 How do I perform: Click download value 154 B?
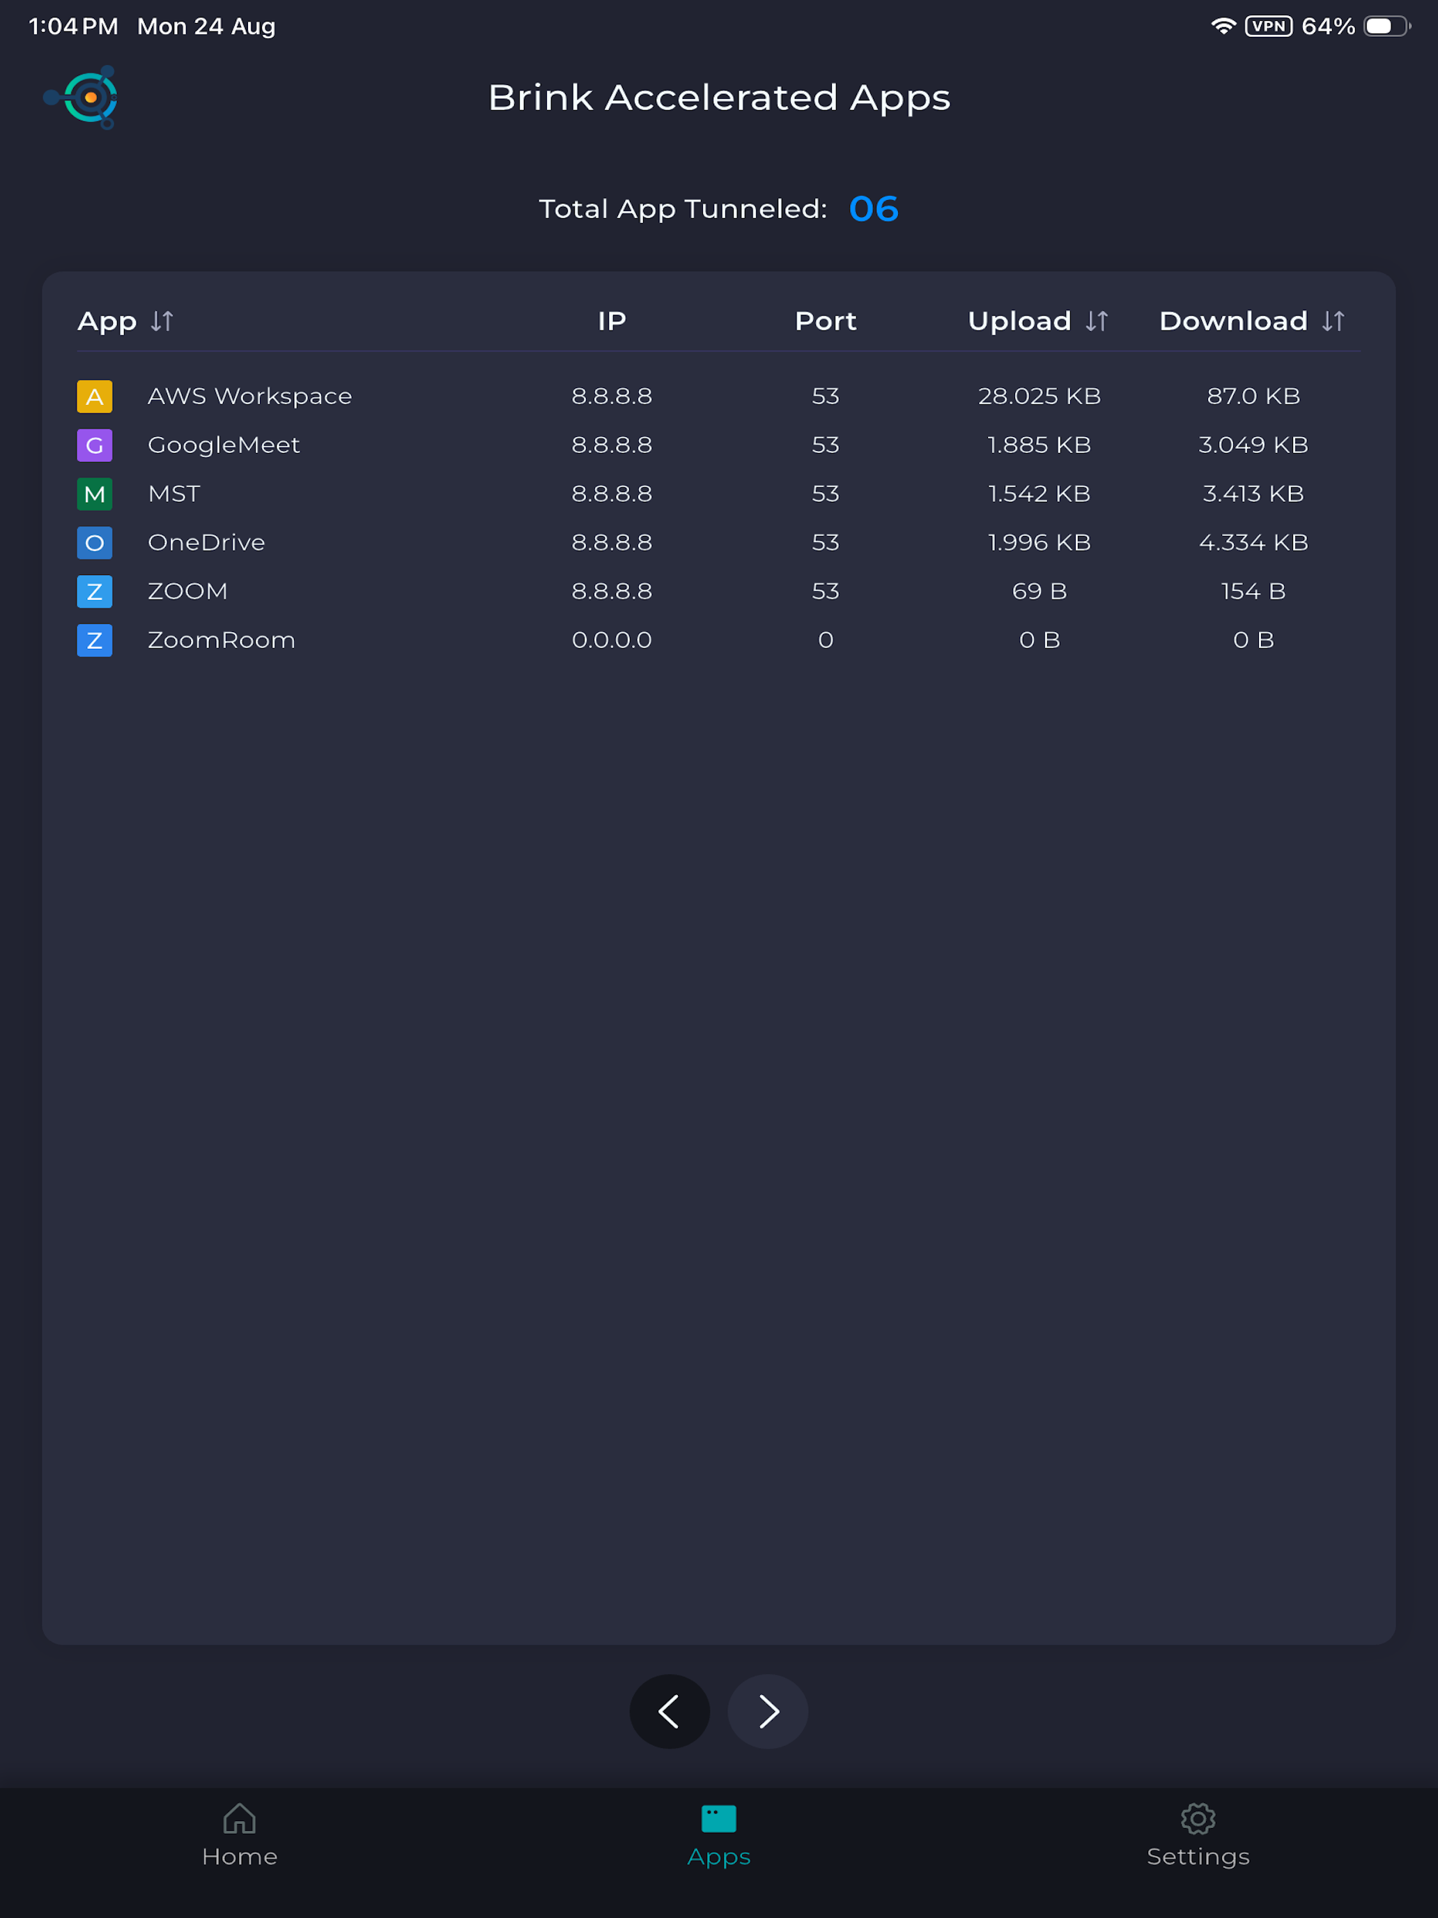click(1253, 591)
